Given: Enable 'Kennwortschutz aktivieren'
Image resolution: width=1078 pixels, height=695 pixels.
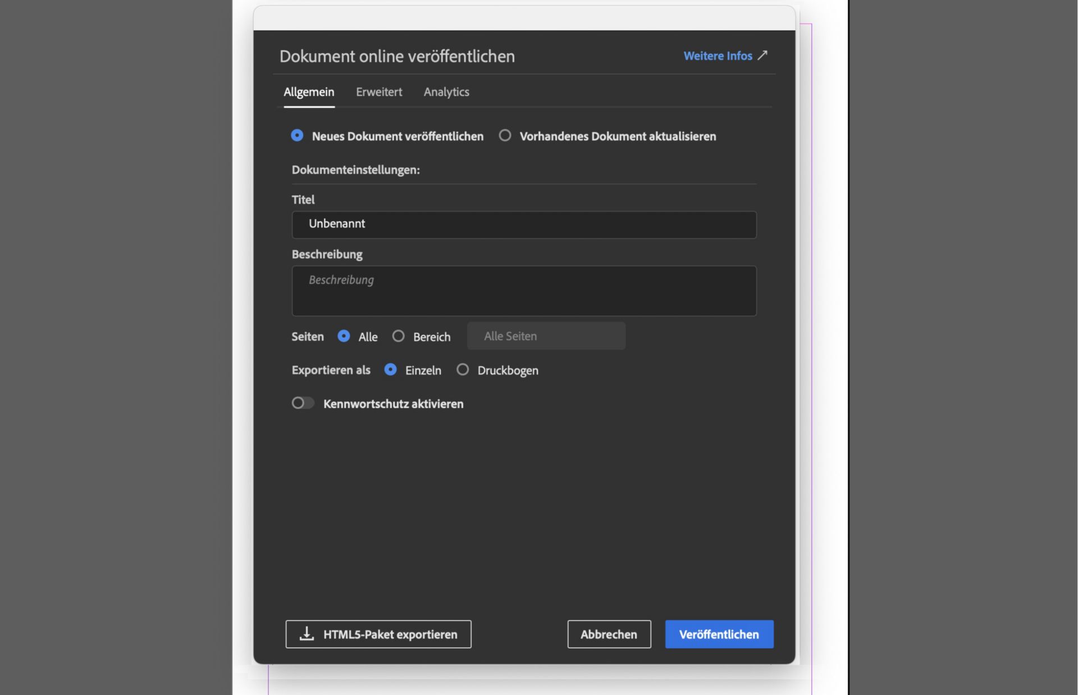Looking at the screenshot, I should [x=303, y=403].
